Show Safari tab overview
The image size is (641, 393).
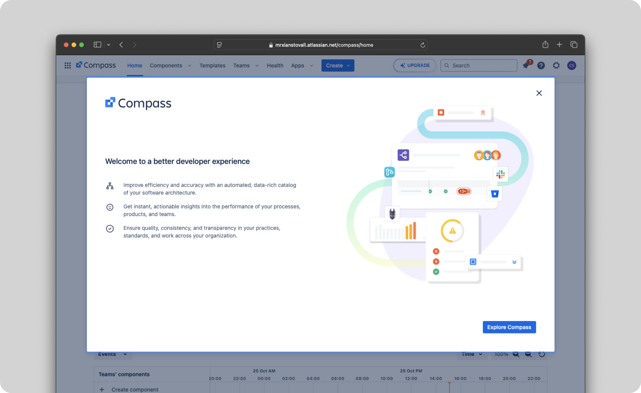tap(574, 44)
